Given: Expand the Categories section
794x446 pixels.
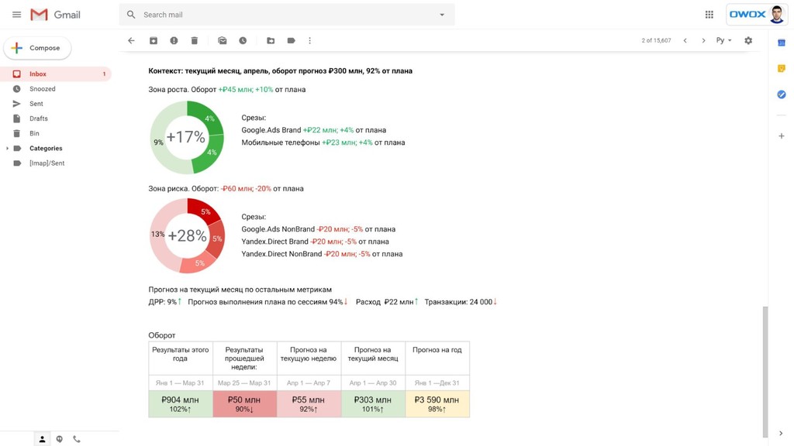Looking at the screenshot, I should (7, 148).
